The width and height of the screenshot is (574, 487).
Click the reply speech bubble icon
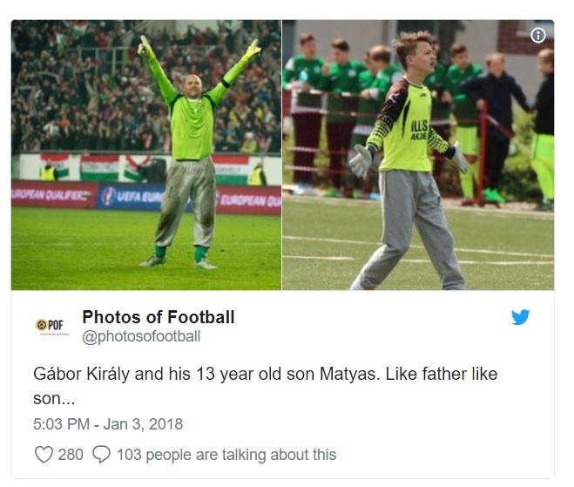tap(101, 454)
